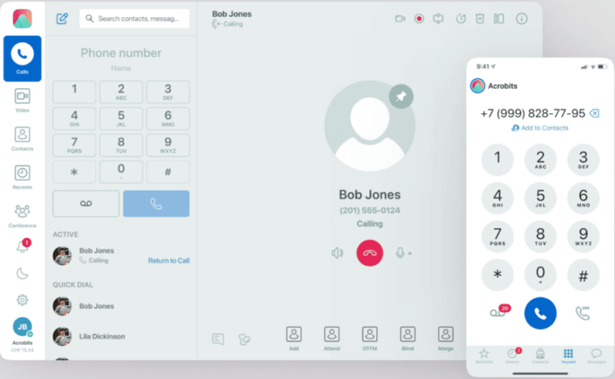Click the desktop voicemail button
Viewport: 615px width, 379px height.
(x=86, y=204)
